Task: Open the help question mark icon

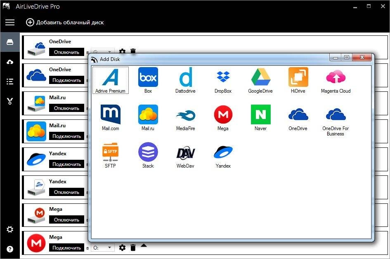Action: (x=10, y=249)
